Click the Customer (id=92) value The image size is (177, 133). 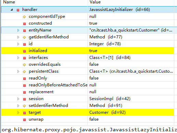[108, 112]
